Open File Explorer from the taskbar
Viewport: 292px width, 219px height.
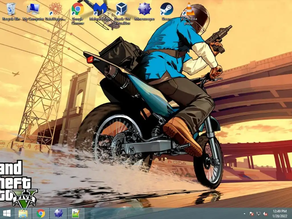[x=23, y=213]
